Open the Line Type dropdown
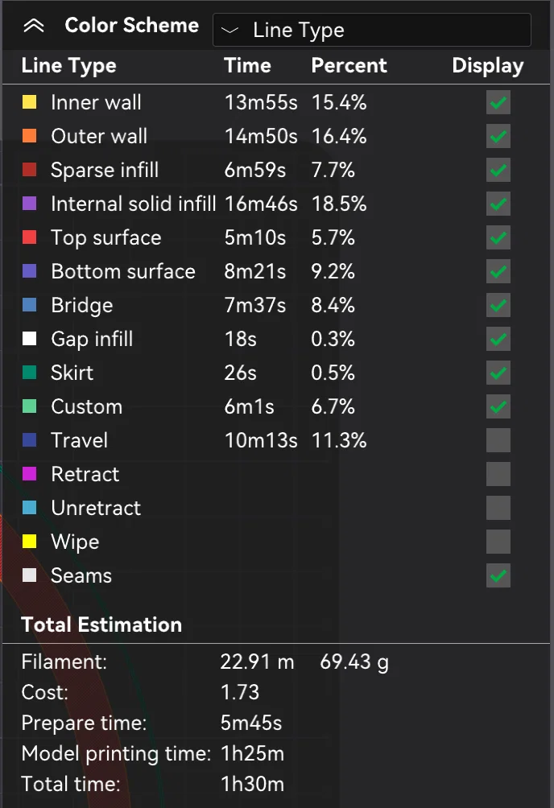The height and width of the screenshot is (808, 554). click(x=371, y=31)
